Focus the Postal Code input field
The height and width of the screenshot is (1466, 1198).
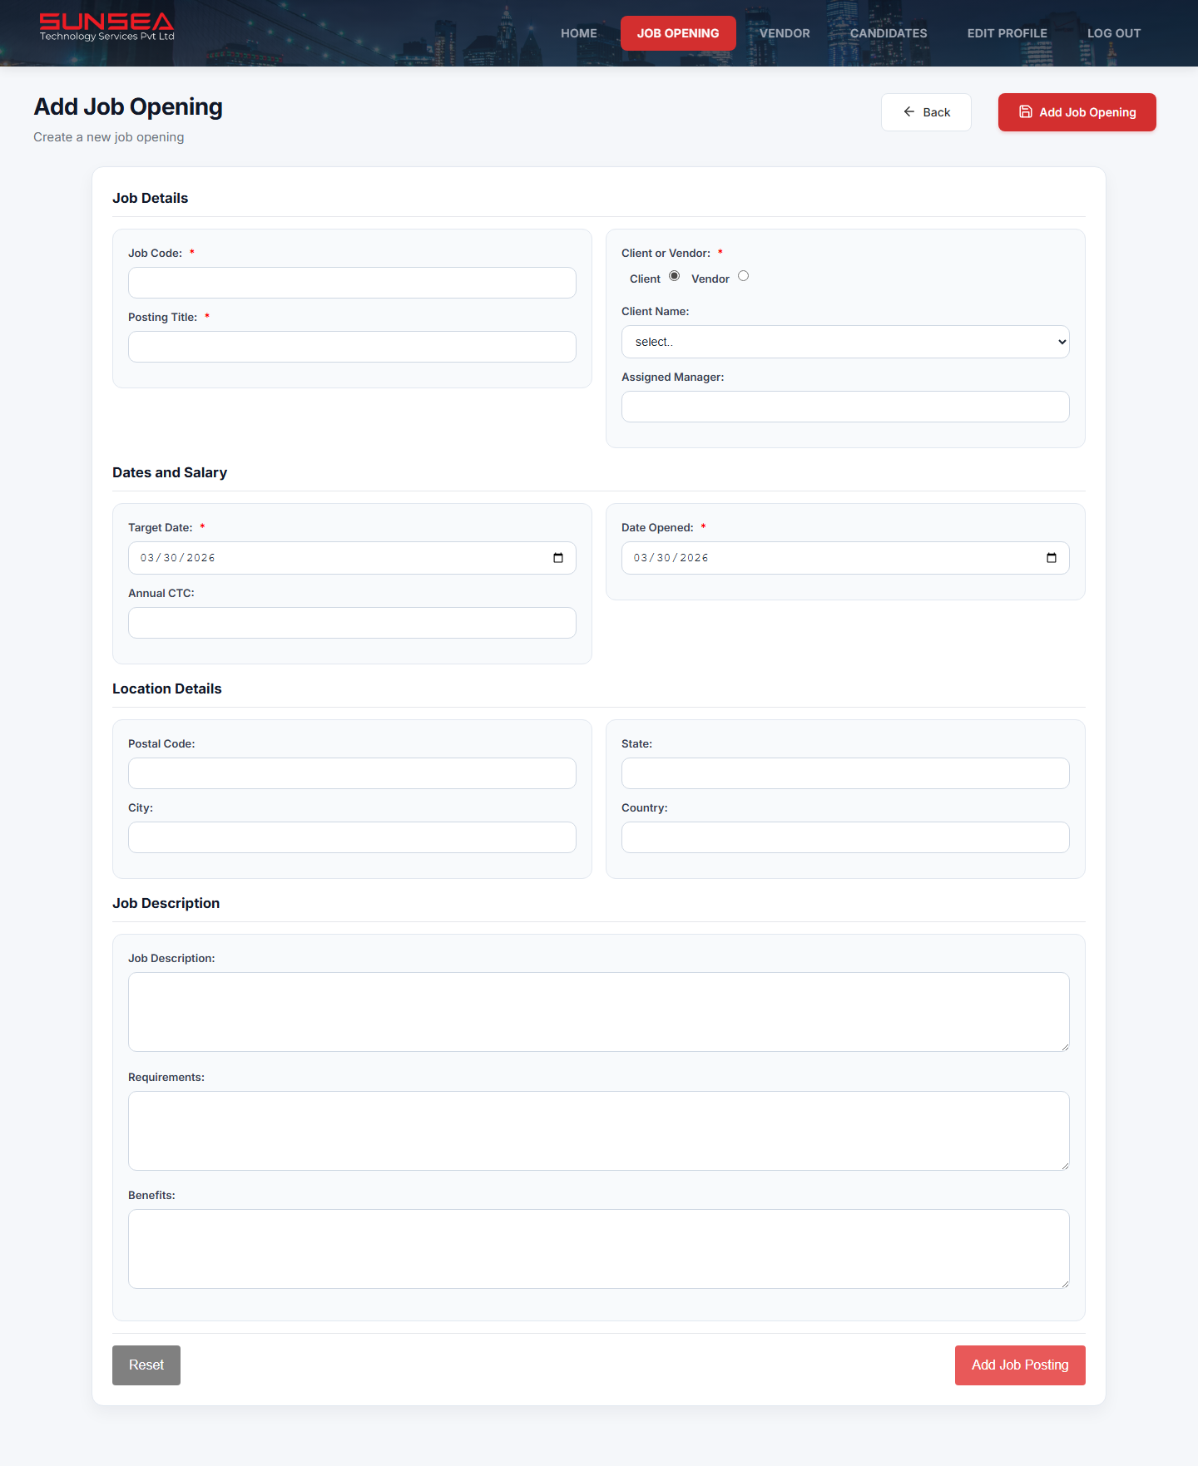[x=352, y=773]
